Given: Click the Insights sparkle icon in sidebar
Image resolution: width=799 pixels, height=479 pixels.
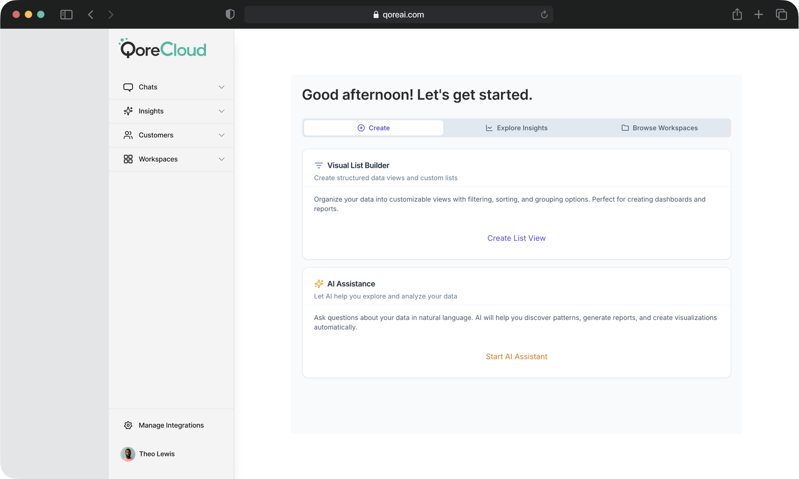Looking at the screenshot, I should (x=128, y=111).
